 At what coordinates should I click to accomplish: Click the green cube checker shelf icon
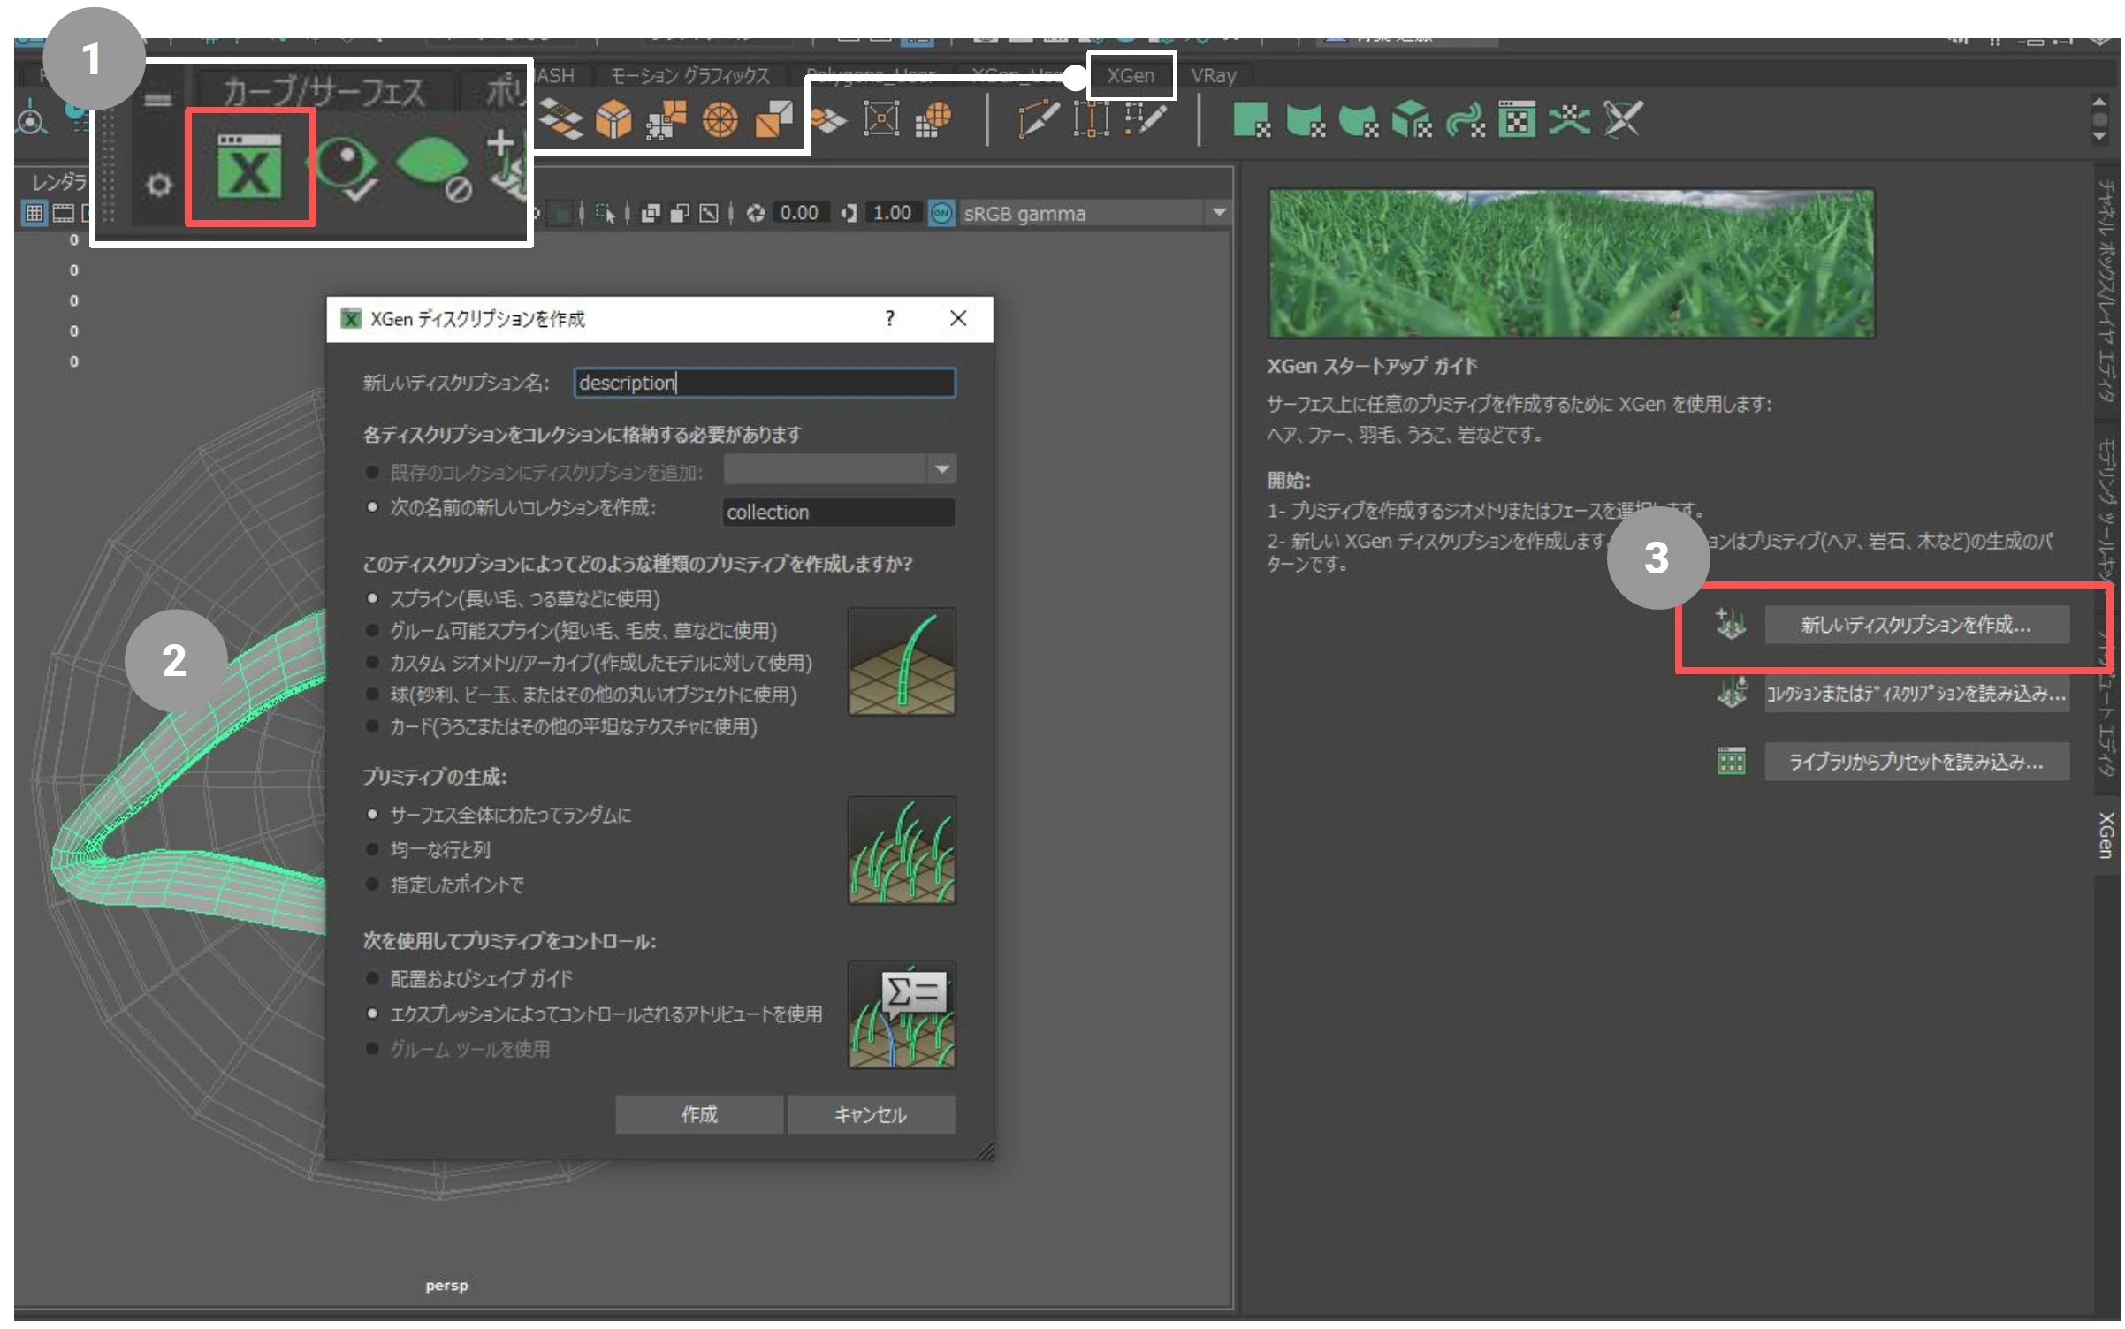coord(1411,119)
